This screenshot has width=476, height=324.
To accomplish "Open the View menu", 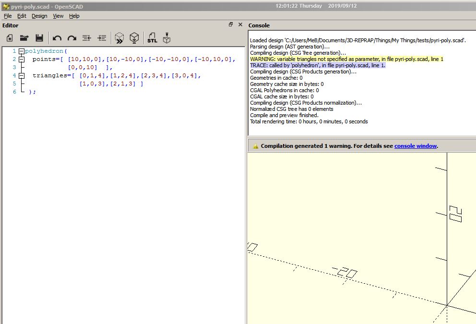I will click(x=58, y=16).
